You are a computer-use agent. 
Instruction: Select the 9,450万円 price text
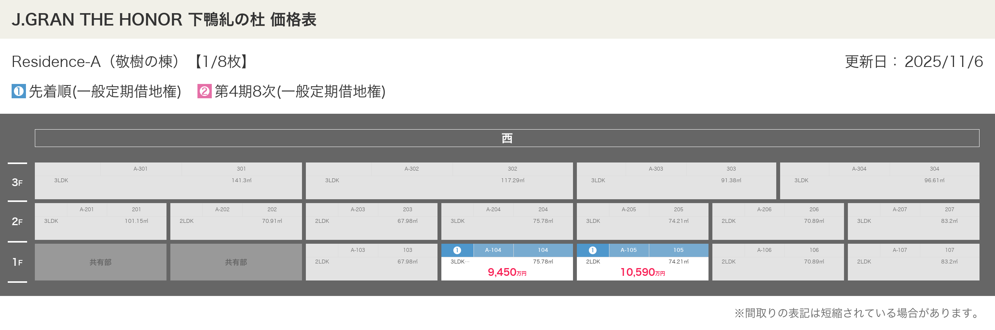click(507, 272)
